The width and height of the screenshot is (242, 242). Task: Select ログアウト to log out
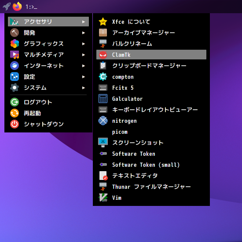(x=48, y=102)
